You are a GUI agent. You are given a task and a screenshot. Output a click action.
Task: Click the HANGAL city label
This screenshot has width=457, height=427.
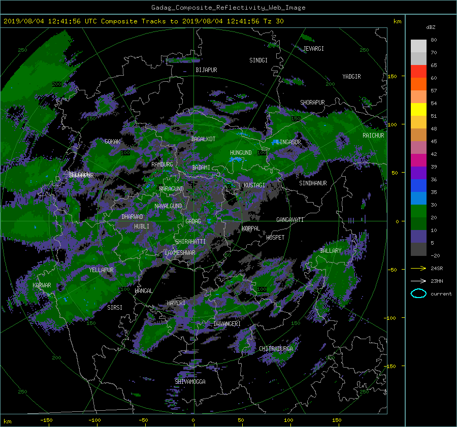[143, 291]
